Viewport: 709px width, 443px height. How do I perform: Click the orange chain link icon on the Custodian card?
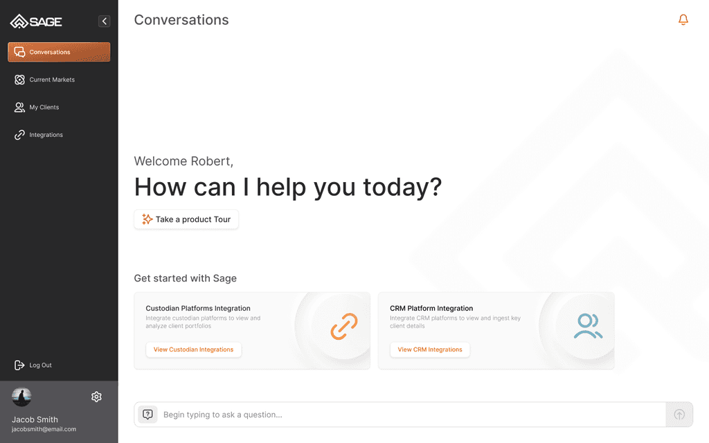[x=344, y=326]
